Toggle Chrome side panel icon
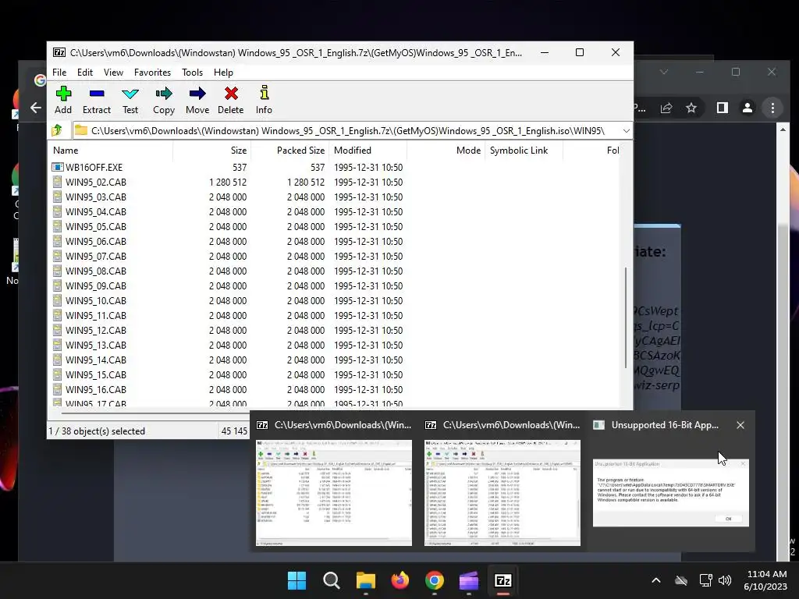 [722, 108]
